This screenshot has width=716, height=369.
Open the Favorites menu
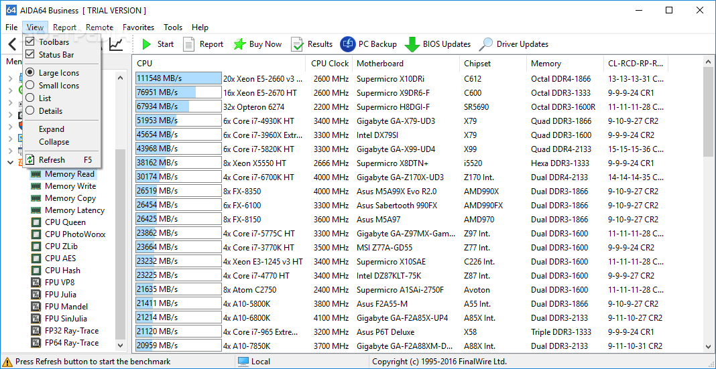tap(138, 27)
